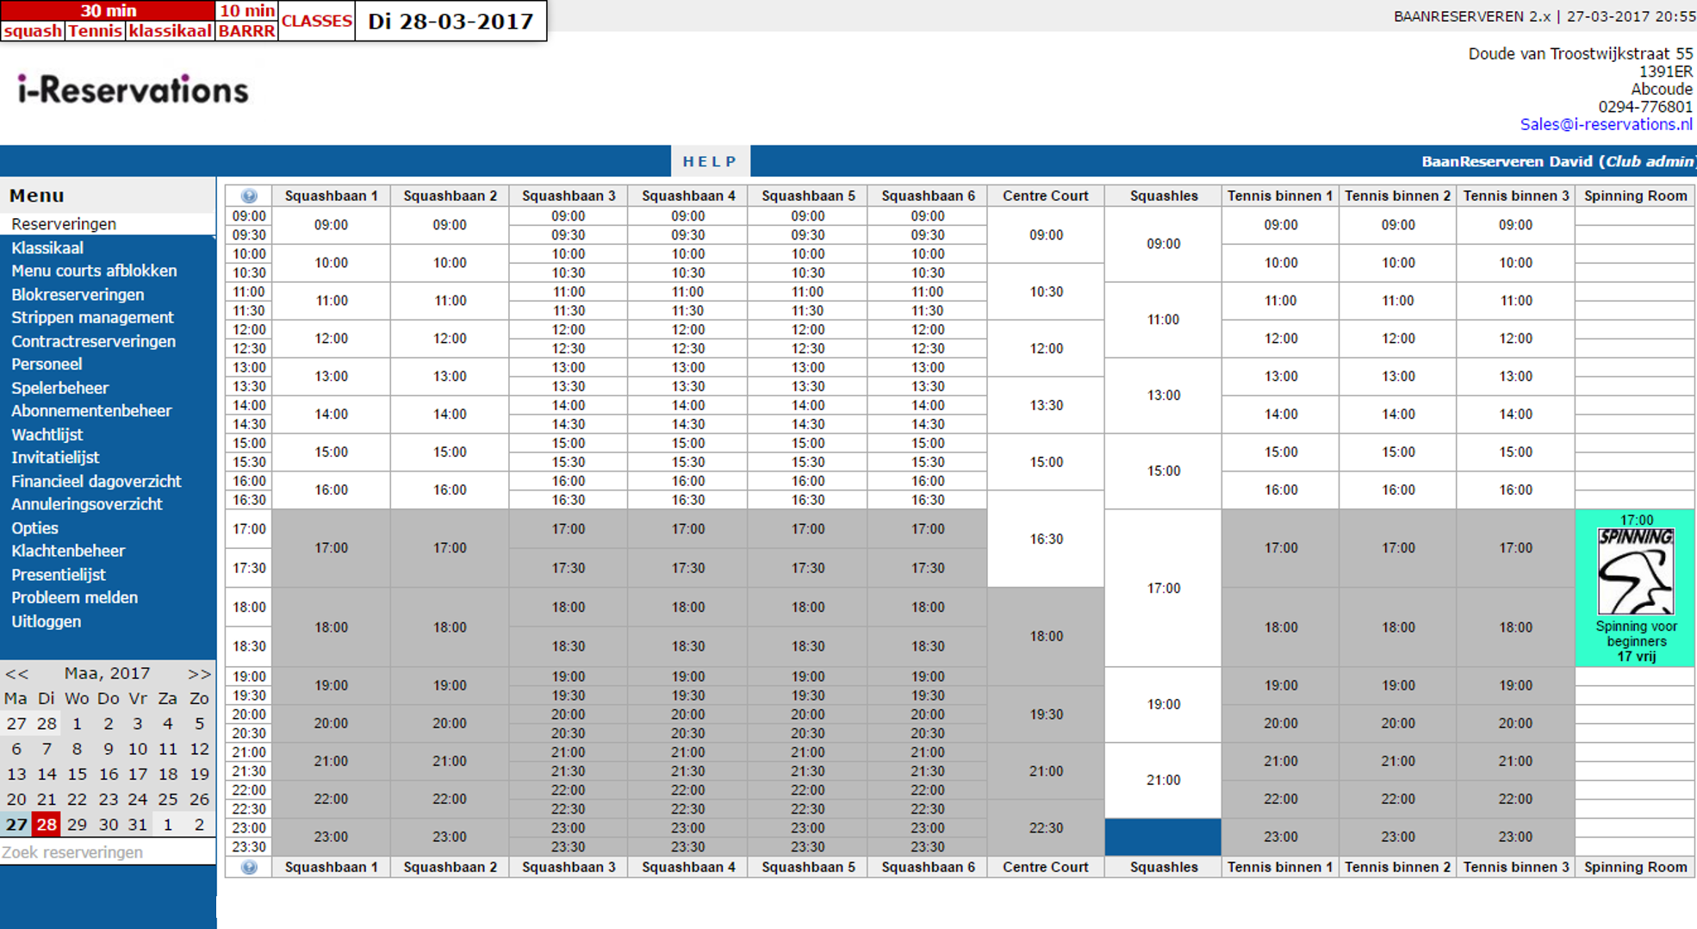The image size is (1697, 929).
Task: Select the blue 23:00 Squashles slot
Action: coord(1163,837)
